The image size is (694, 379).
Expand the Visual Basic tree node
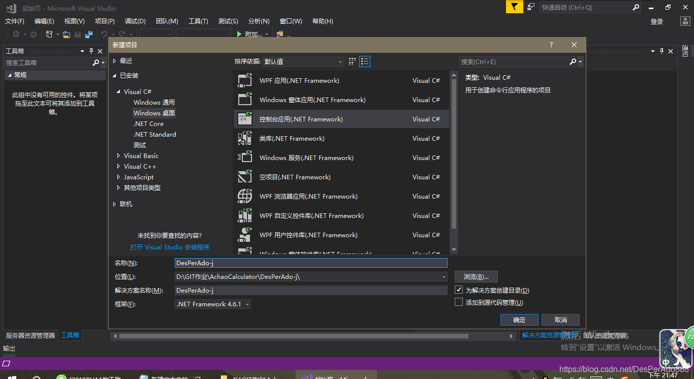coord(118,156)
